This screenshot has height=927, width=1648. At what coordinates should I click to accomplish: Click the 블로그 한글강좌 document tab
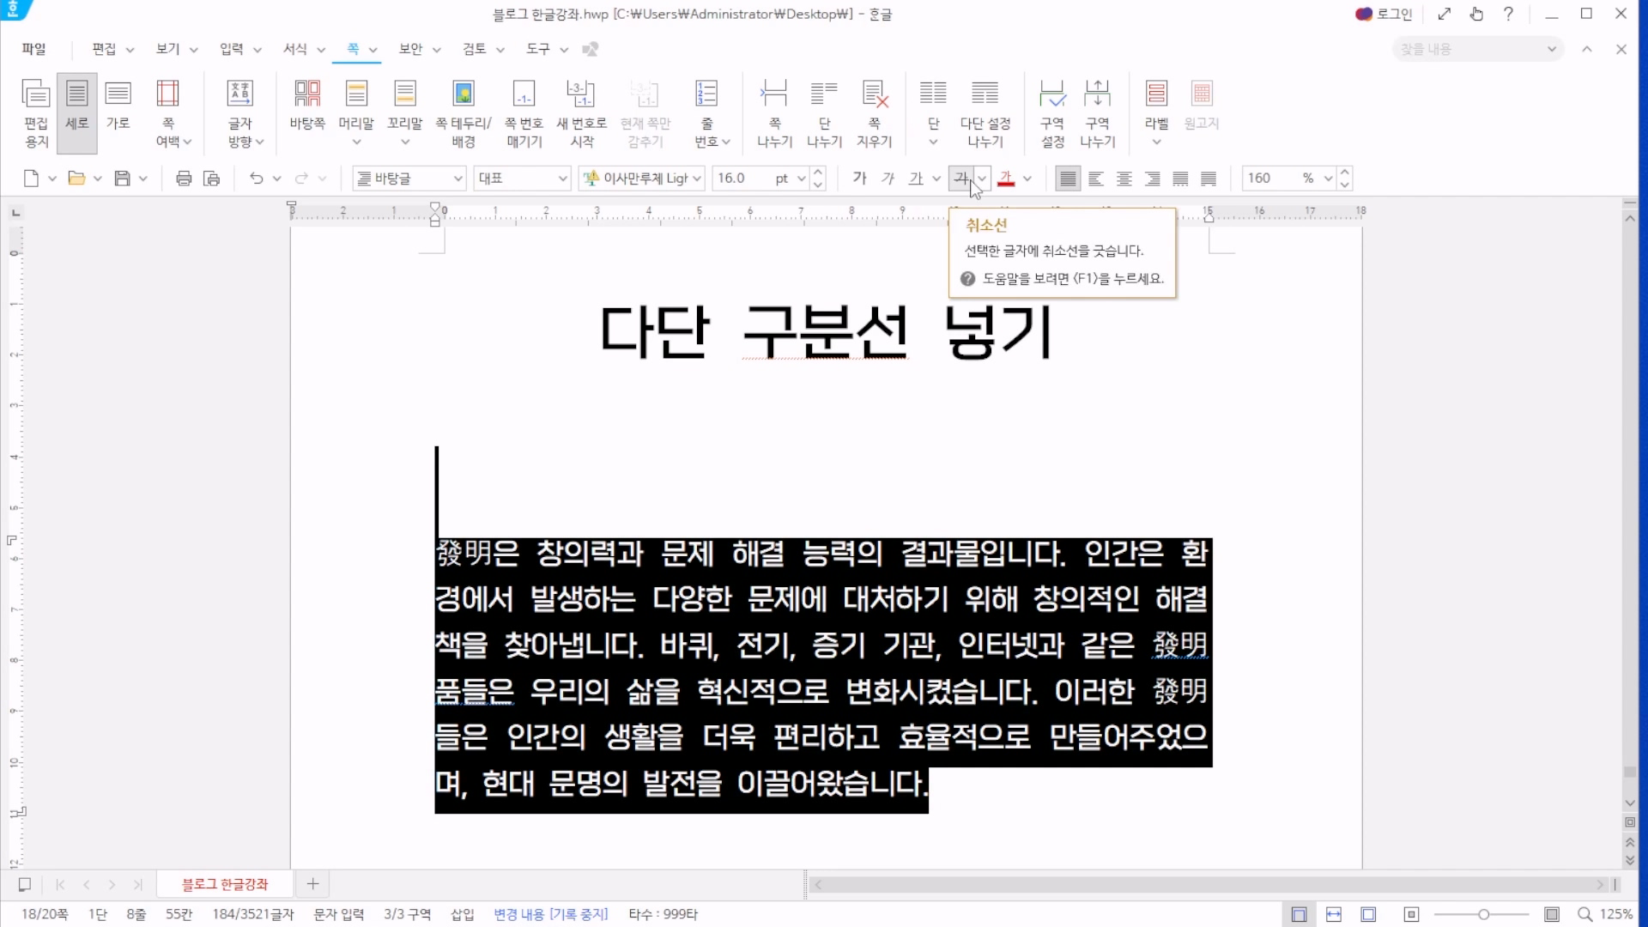click(225, 884)
